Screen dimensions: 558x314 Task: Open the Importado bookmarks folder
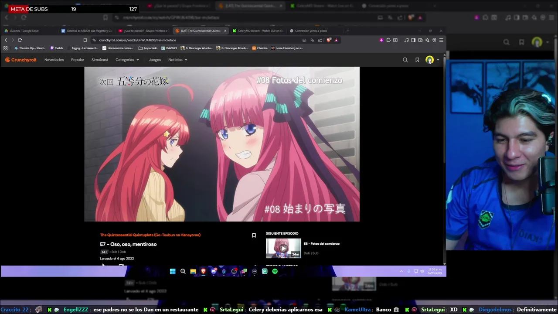[x=148, y=48]
